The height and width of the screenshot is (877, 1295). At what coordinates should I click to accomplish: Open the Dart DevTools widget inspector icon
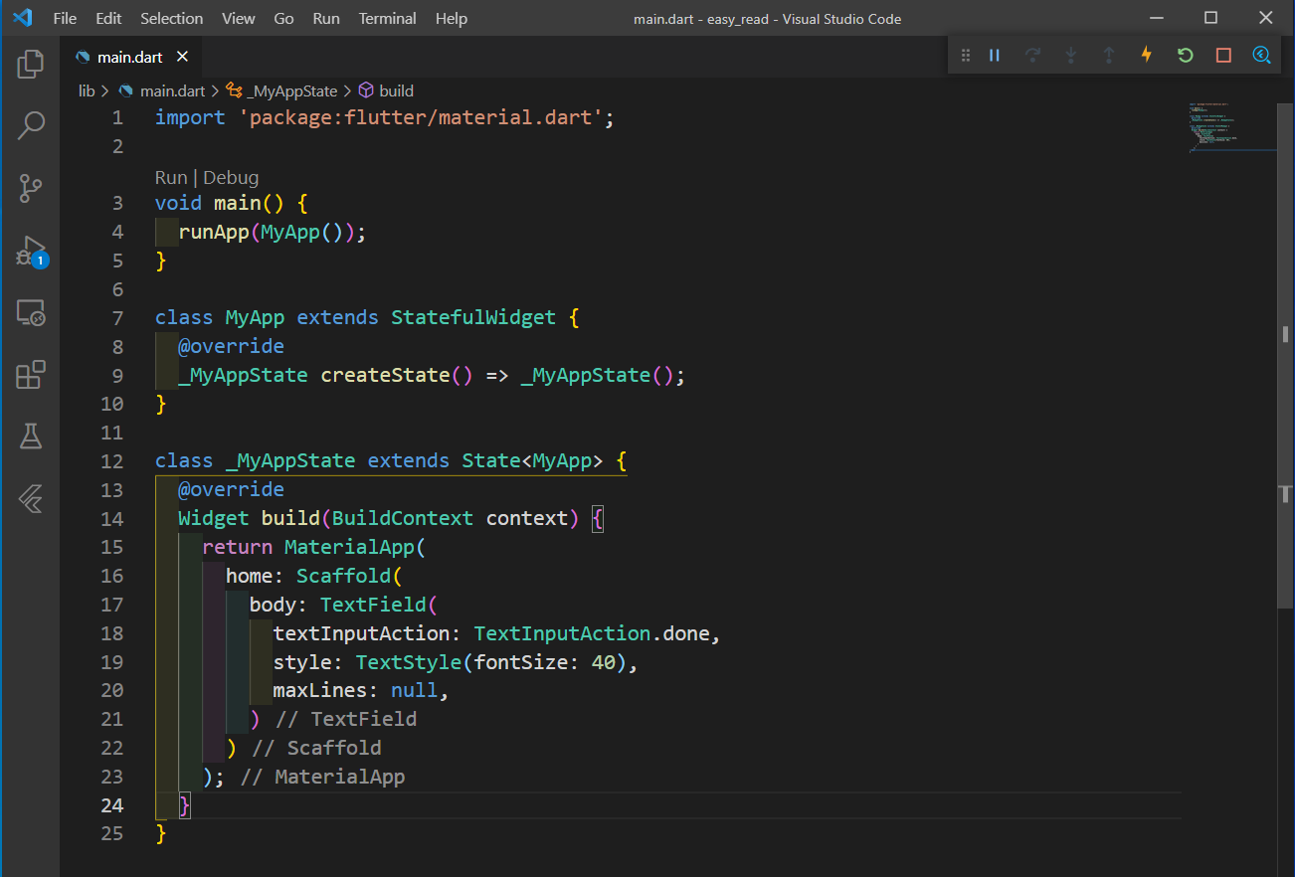pyautogui.click(x=1261, y=56)
